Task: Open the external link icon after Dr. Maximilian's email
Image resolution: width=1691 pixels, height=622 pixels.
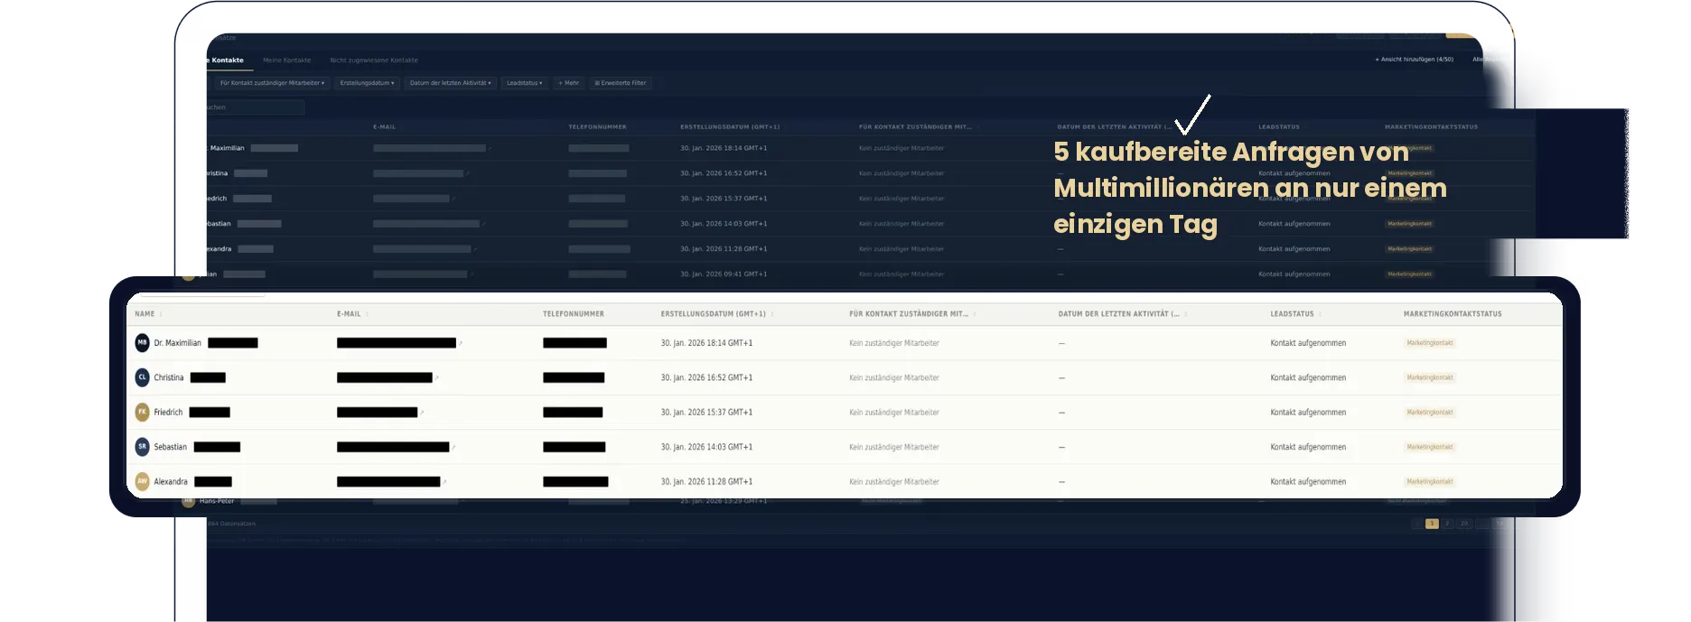Action: pos(461,343)
